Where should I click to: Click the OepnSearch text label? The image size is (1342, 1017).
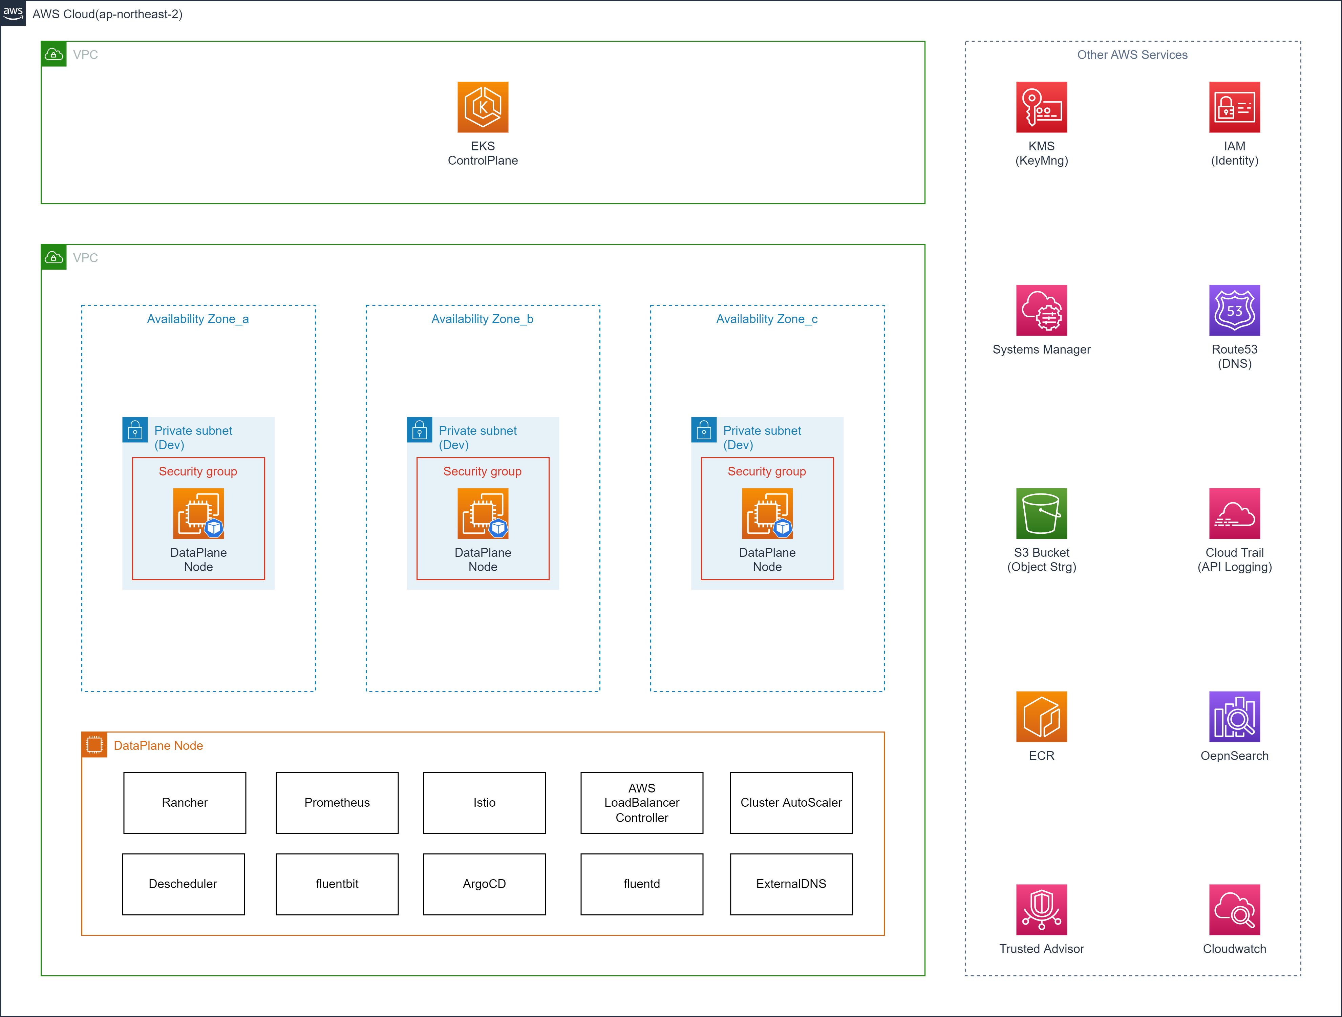click(1235, 756)
